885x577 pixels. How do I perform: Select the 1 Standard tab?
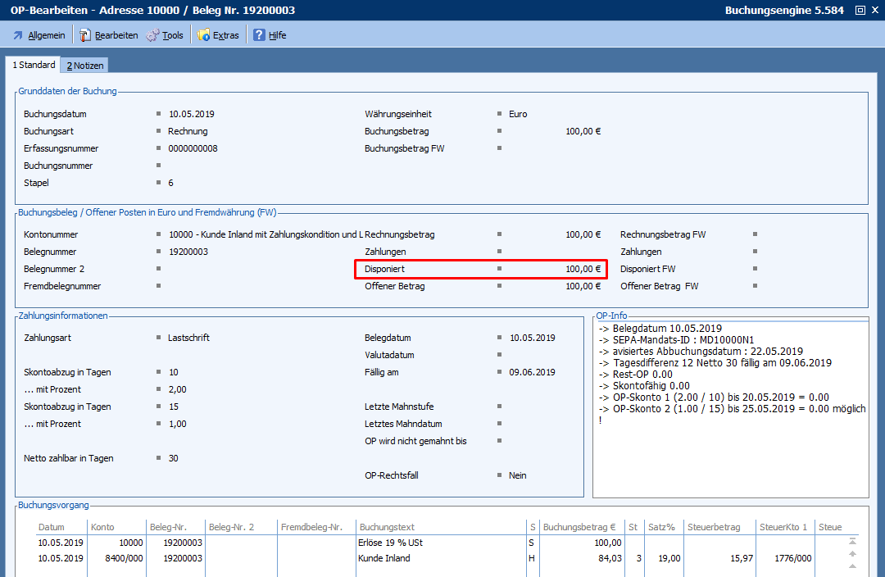[34, 65]
